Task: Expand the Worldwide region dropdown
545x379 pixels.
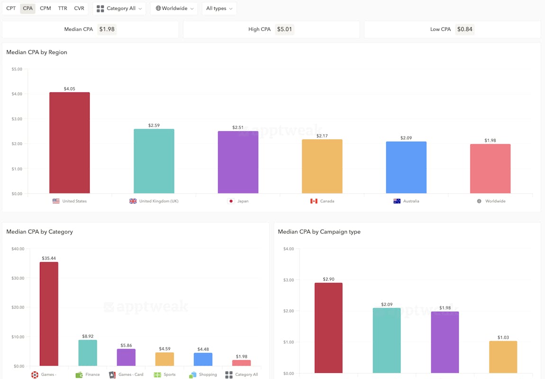Action: coord(174,9)
